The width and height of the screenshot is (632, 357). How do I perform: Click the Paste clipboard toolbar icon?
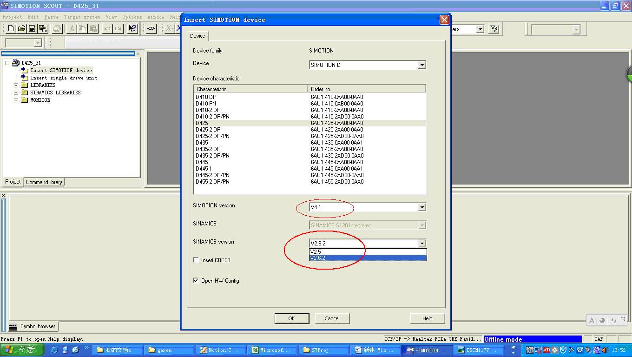coord(93,29)
